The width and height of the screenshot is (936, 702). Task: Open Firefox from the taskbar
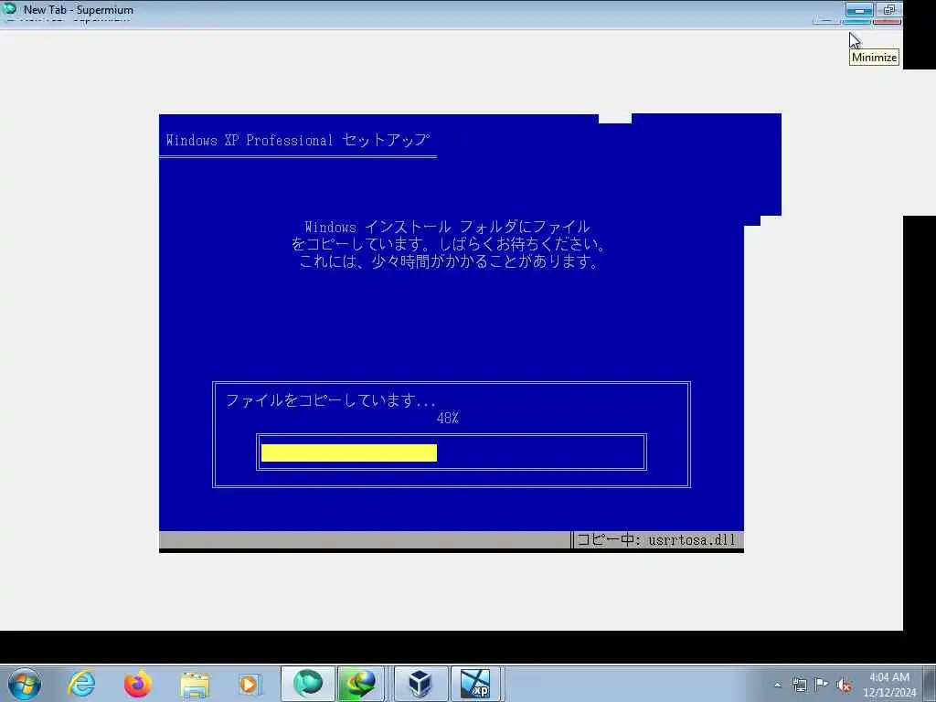point(138,684)
